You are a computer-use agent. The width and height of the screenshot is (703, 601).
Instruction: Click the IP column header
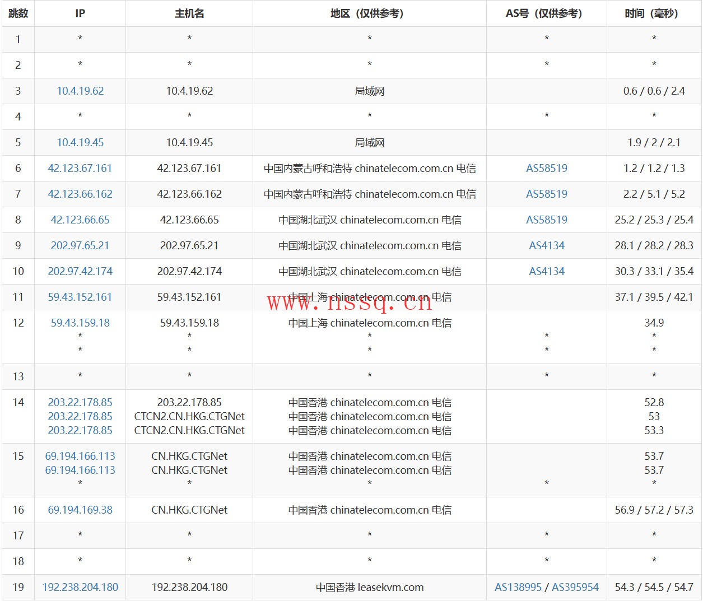80,13
